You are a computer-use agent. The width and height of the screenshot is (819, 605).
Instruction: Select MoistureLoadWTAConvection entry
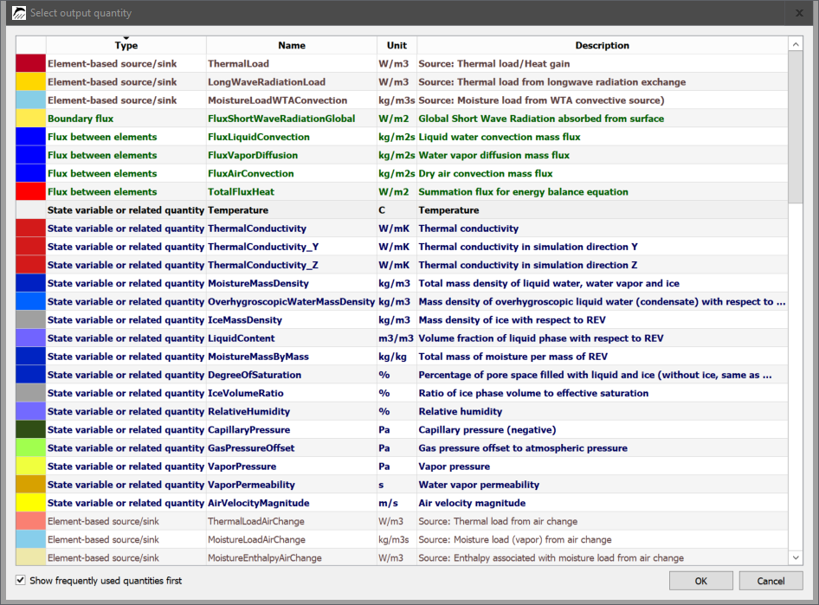tap(292, 100)
